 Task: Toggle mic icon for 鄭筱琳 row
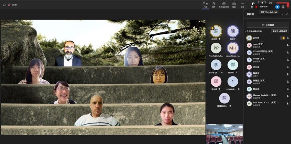pos(288,89)
